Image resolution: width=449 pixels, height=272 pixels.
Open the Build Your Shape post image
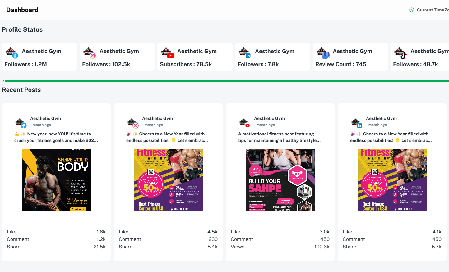tap(280, 180)
